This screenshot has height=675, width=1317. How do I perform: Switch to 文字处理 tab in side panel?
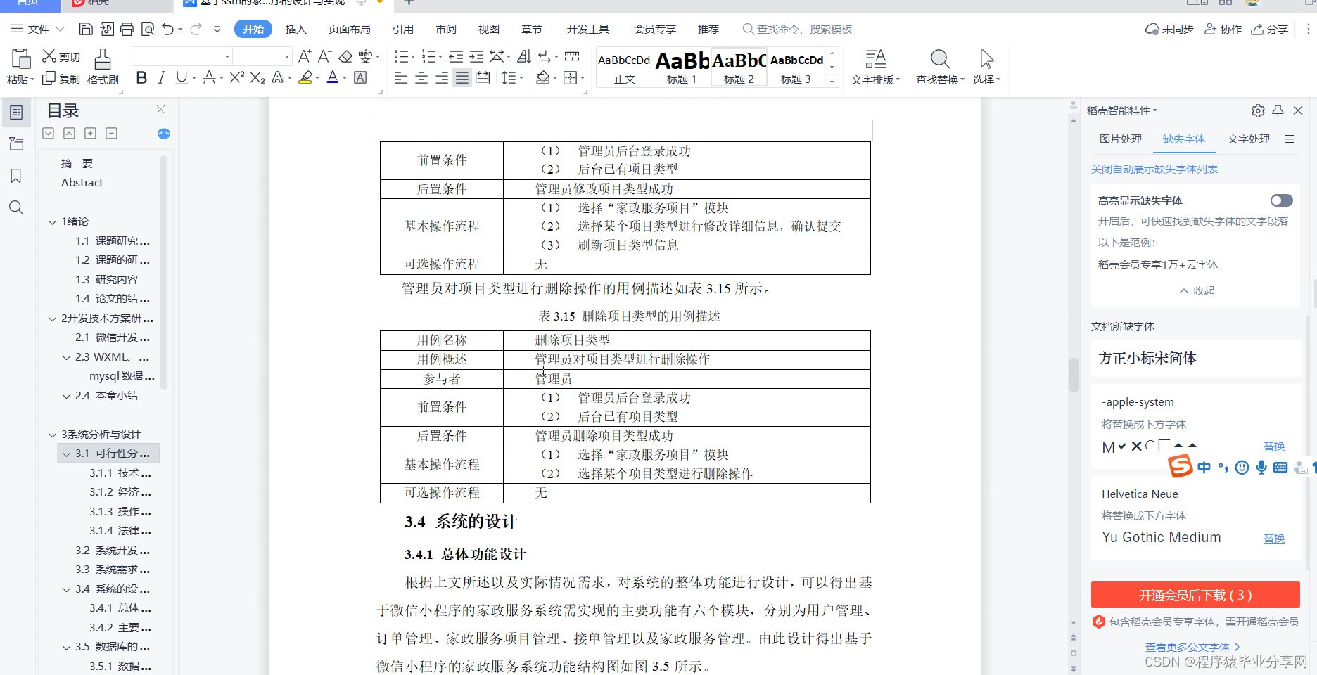1248,139
